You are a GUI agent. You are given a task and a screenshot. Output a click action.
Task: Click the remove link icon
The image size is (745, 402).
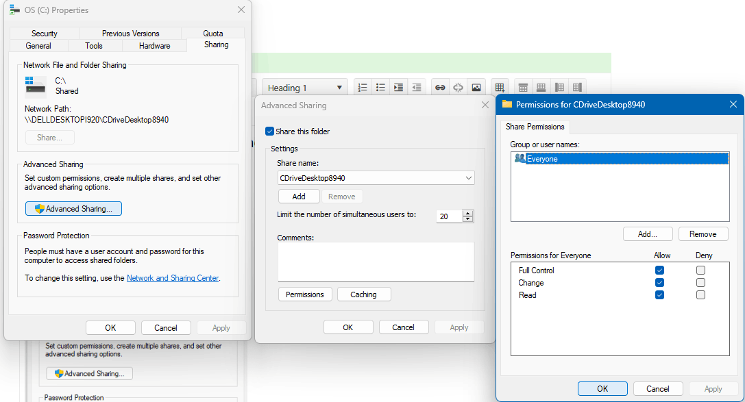[458, 88]
